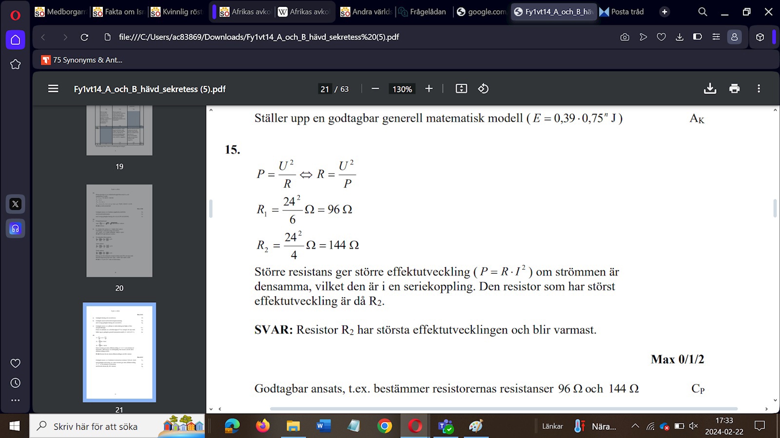Image resolution: width=780 pixels, height=438 pixels.
Task: Click the page number input field
Action: [325, 89]
